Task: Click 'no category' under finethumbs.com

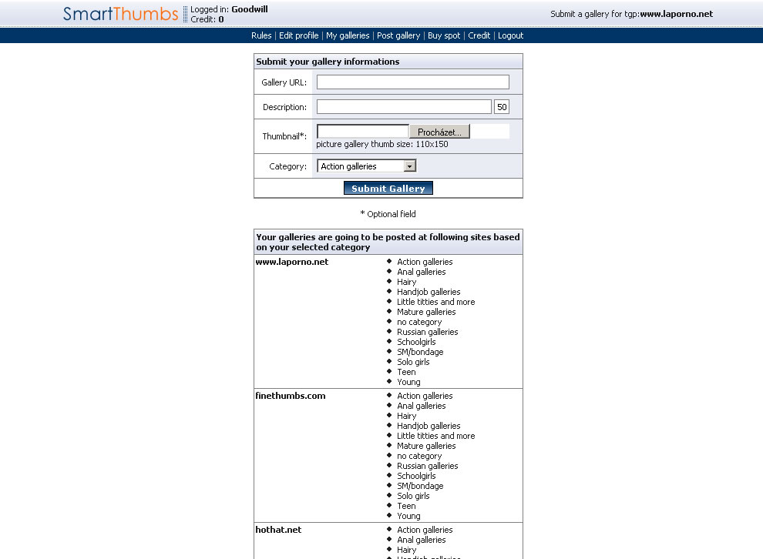Action: pos(419,456)
